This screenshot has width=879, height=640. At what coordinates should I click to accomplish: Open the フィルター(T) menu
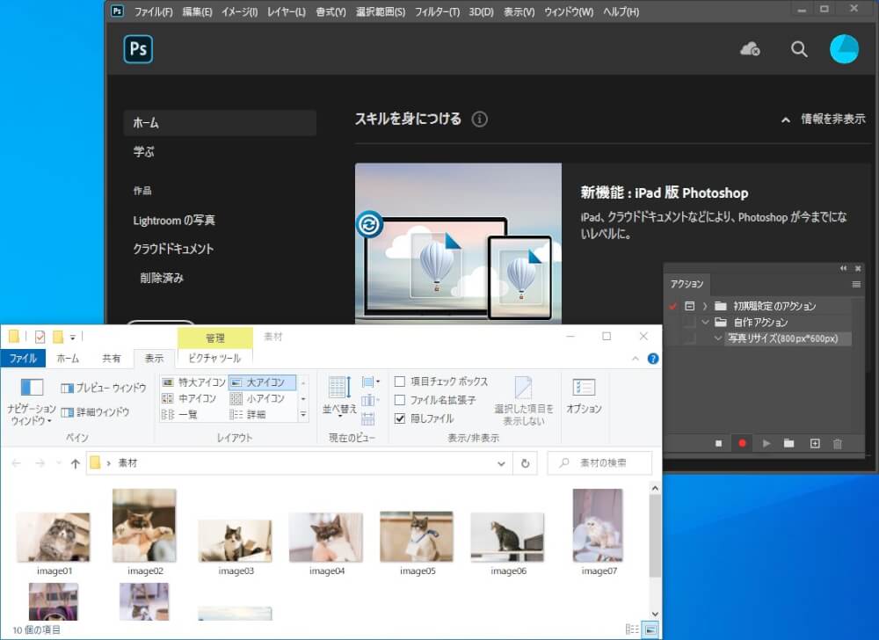[x=437, y=11]
